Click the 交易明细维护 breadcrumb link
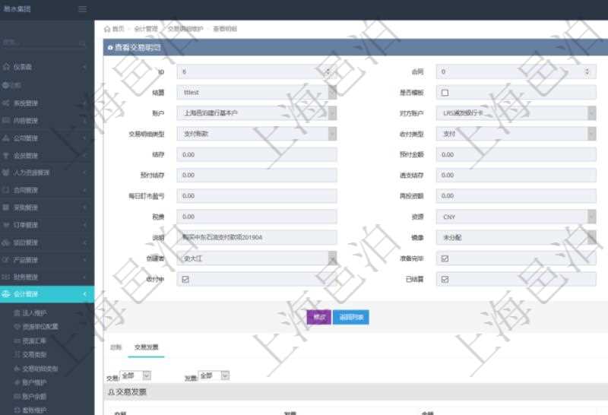 click(185, 29)
